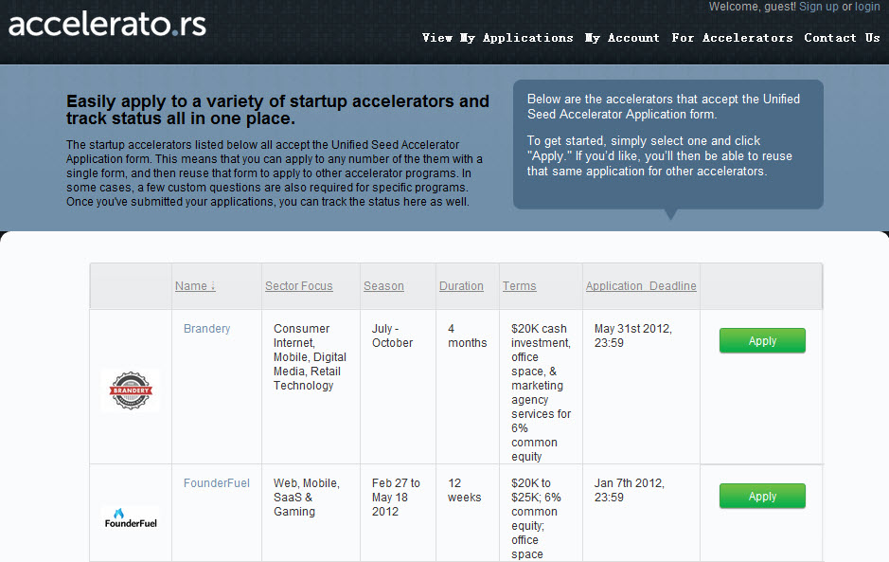Sort table by Season column

pyautogui.click(x=383, y=286)
